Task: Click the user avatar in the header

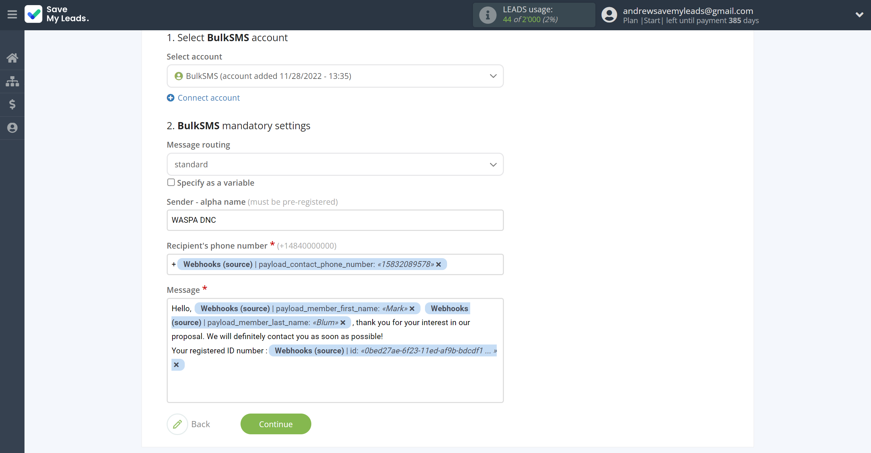Action: pos(609,15)
